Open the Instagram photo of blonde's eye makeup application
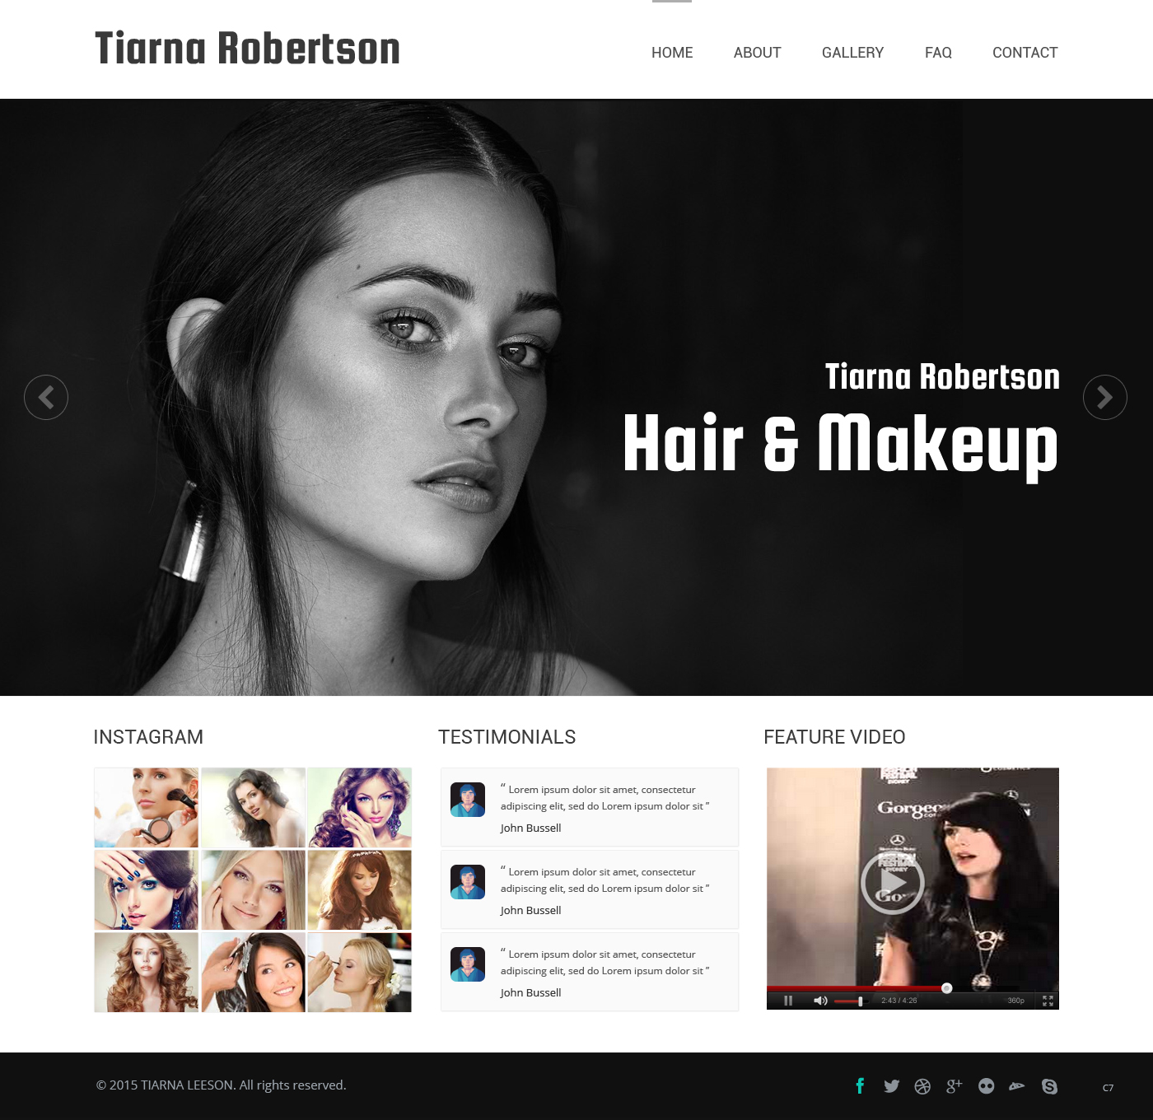The image size is (1153, 1120). pos(360,973)
